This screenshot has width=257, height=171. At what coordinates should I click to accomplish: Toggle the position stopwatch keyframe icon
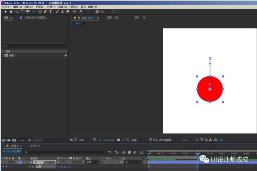(29, 167)
